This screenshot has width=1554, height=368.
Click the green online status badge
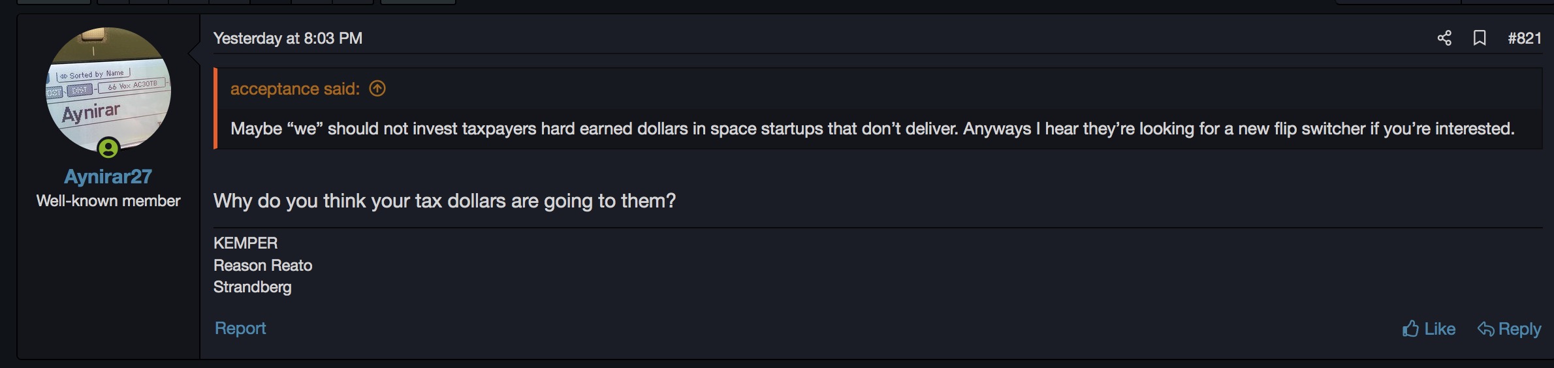point(108,148)
